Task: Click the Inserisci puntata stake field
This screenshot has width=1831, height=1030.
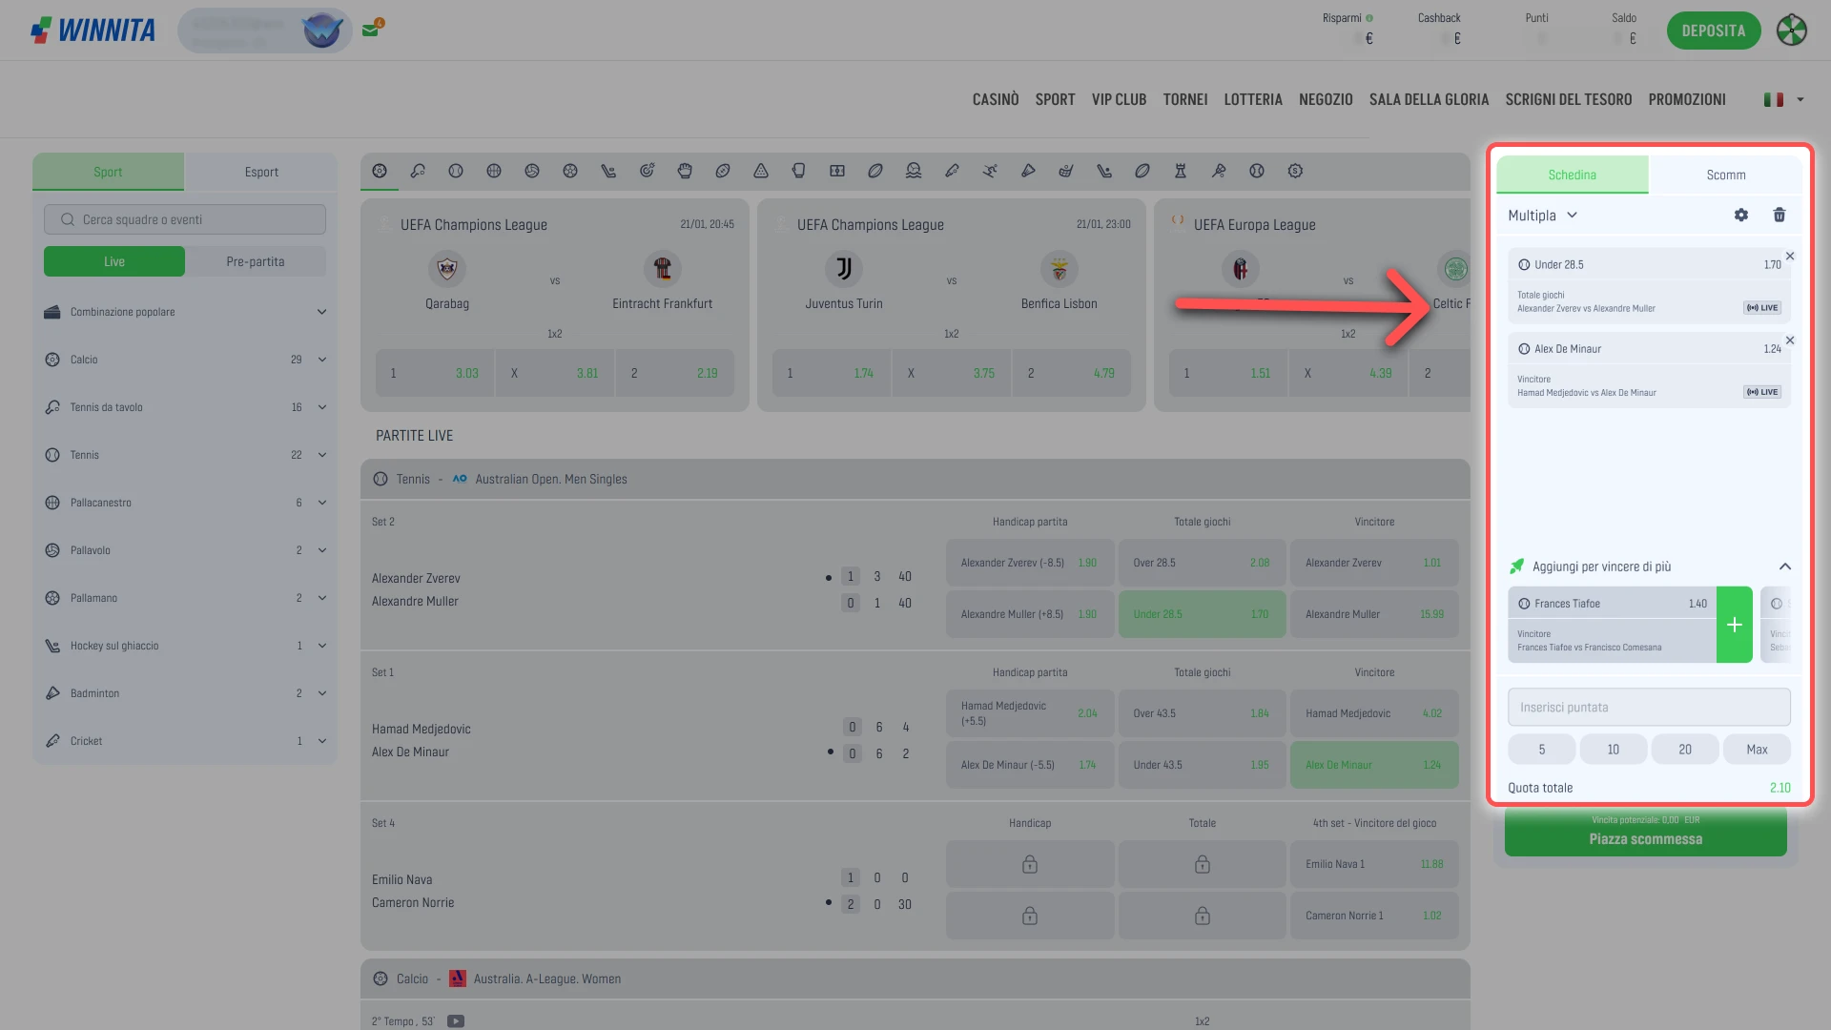Action: [x=1649, y=708]
